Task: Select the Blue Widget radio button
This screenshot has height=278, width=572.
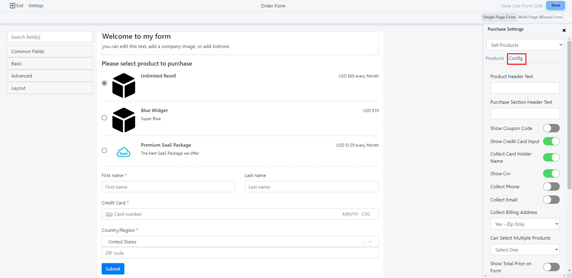Action: (104, 118)
